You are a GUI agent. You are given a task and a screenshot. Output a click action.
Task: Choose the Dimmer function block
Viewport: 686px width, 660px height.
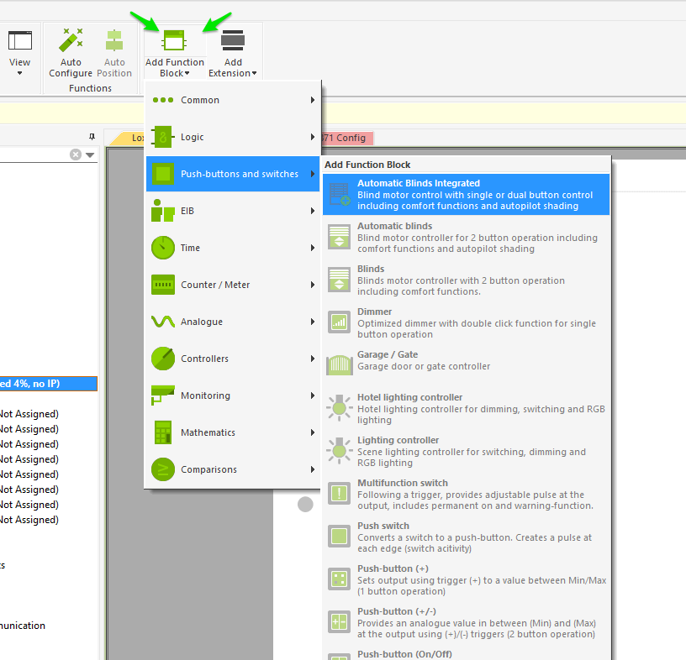466,322
